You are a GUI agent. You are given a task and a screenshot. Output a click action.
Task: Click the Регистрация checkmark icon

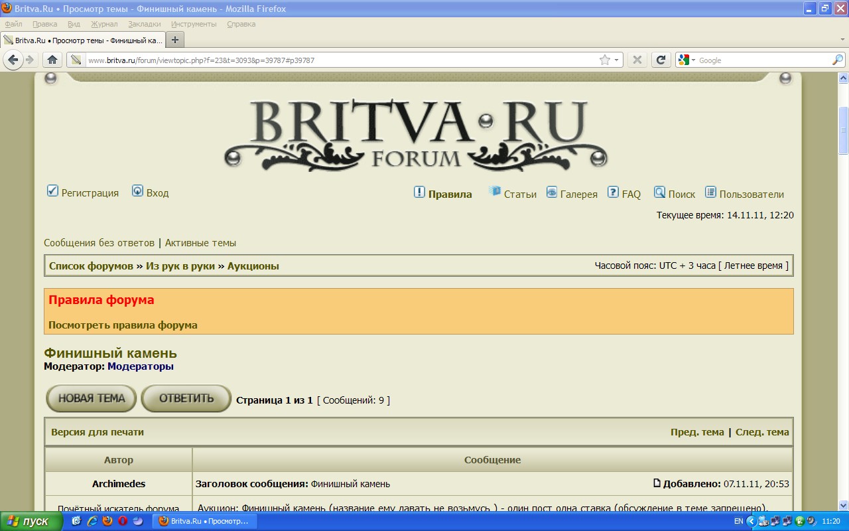tap(52, 191)
